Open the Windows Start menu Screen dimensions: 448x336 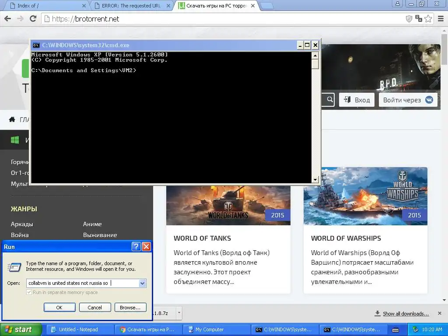[21, 329]
